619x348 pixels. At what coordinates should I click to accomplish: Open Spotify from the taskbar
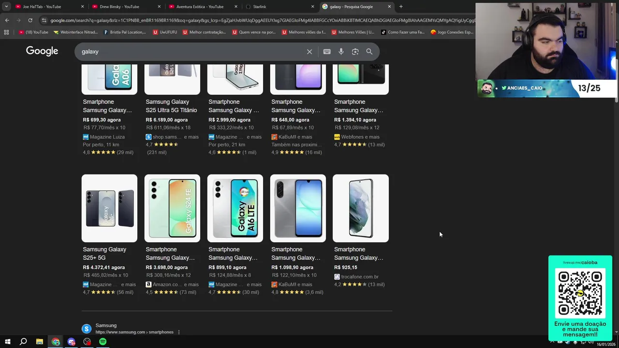click(x=103, y=342)
